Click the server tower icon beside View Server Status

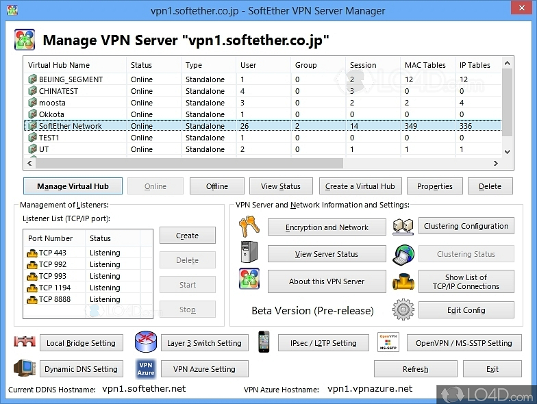(x=249, y=253)
